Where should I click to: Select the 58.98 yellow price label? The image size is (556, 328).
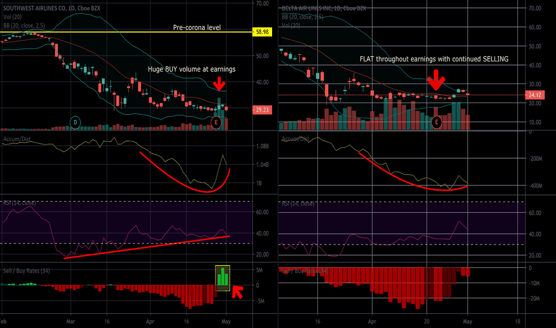(x=262, y=32)
